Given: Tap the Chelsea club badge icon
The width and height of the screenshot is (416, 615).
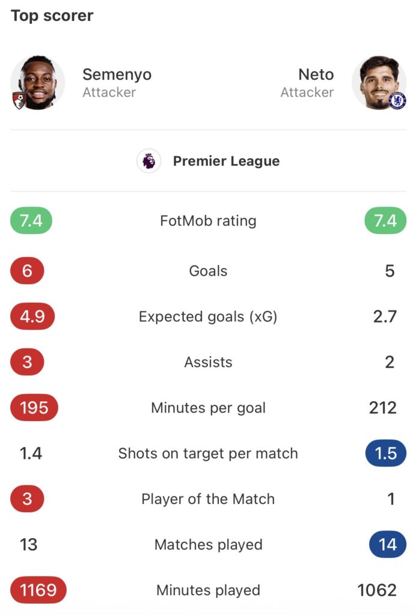Looking at the screenshot, I should click(397, 100).
